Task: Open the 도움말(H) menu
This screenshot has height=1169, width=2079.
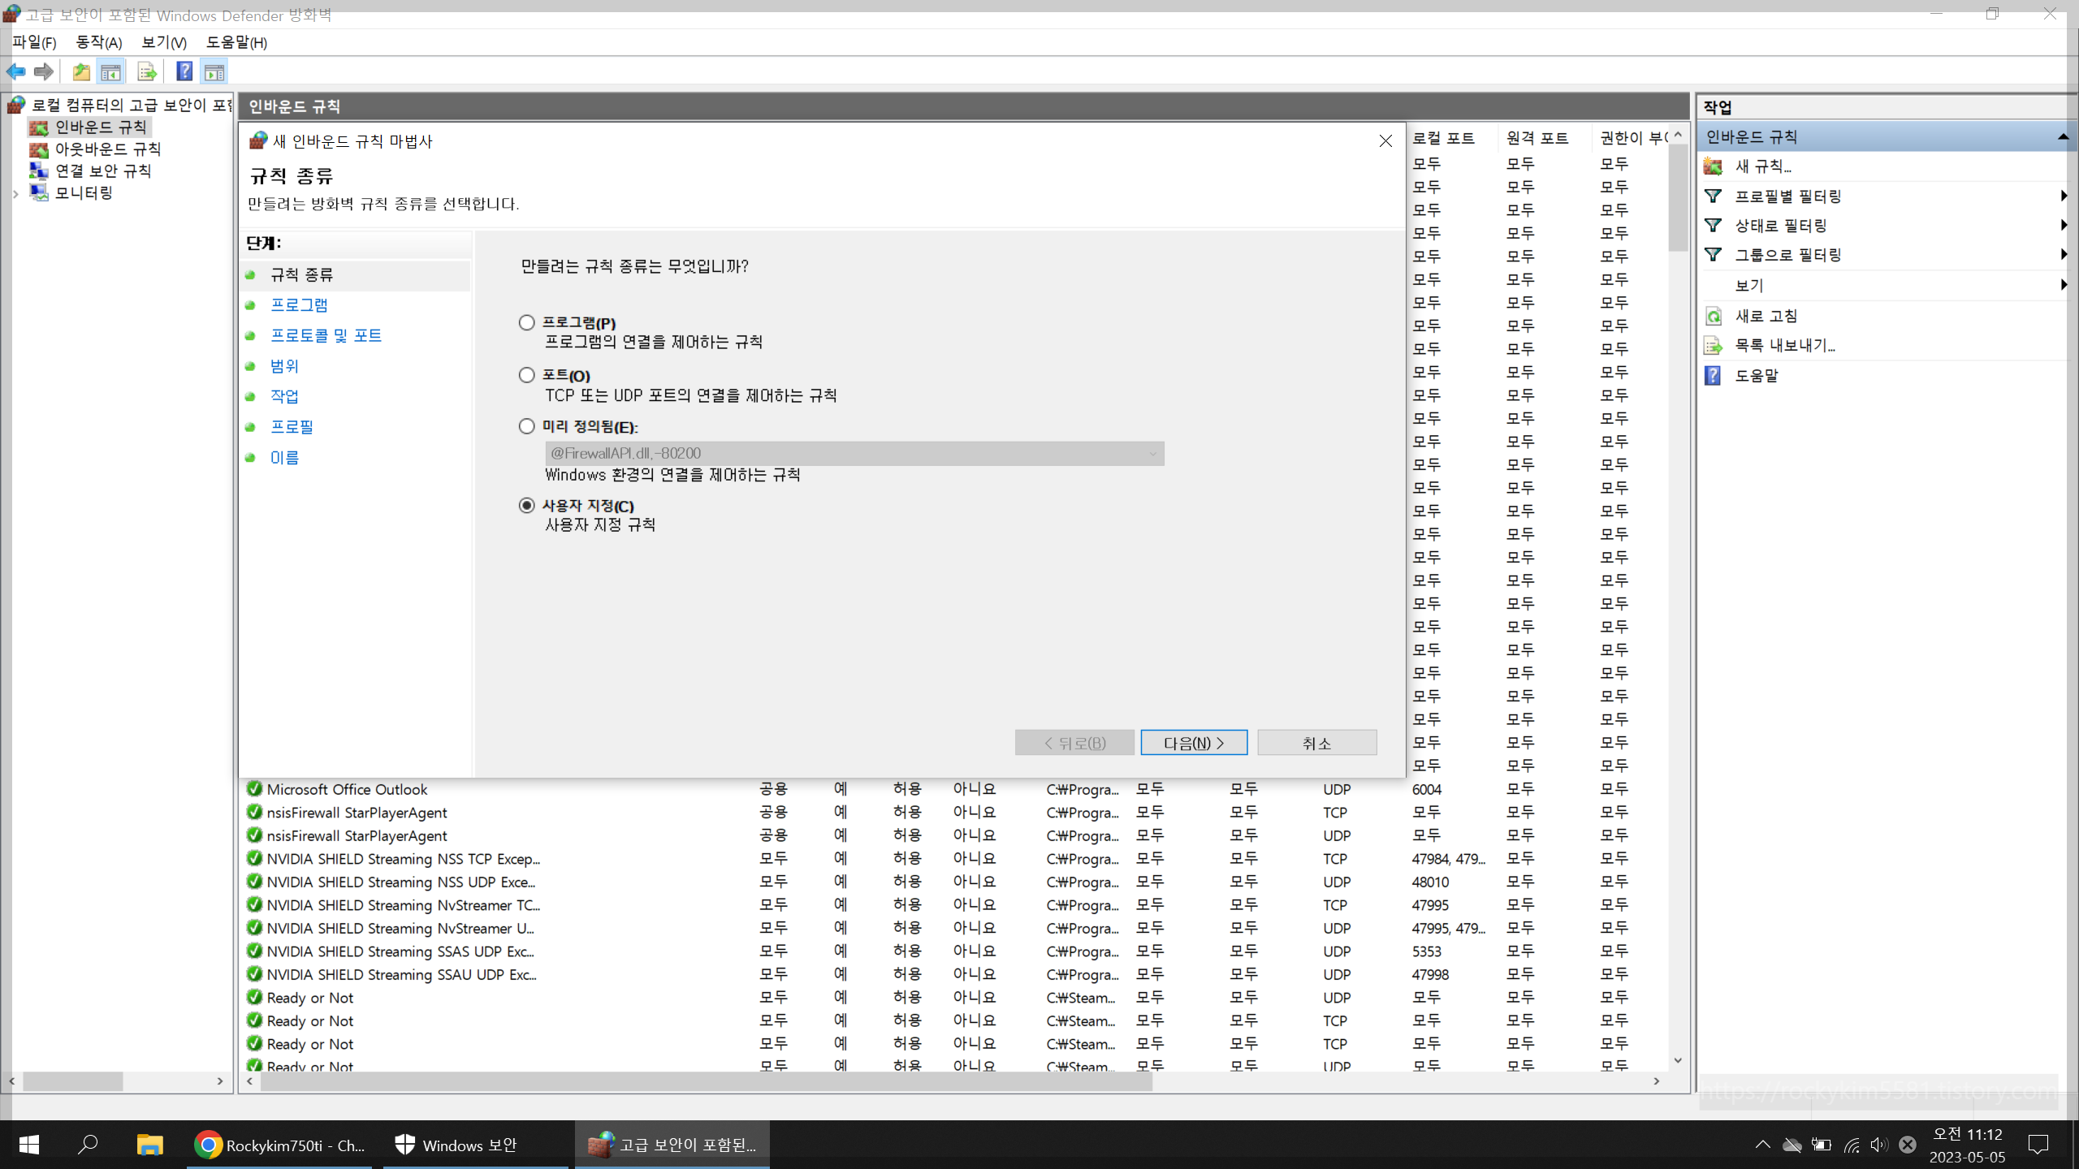Action: pyautogui.click(x=236, y=42)
